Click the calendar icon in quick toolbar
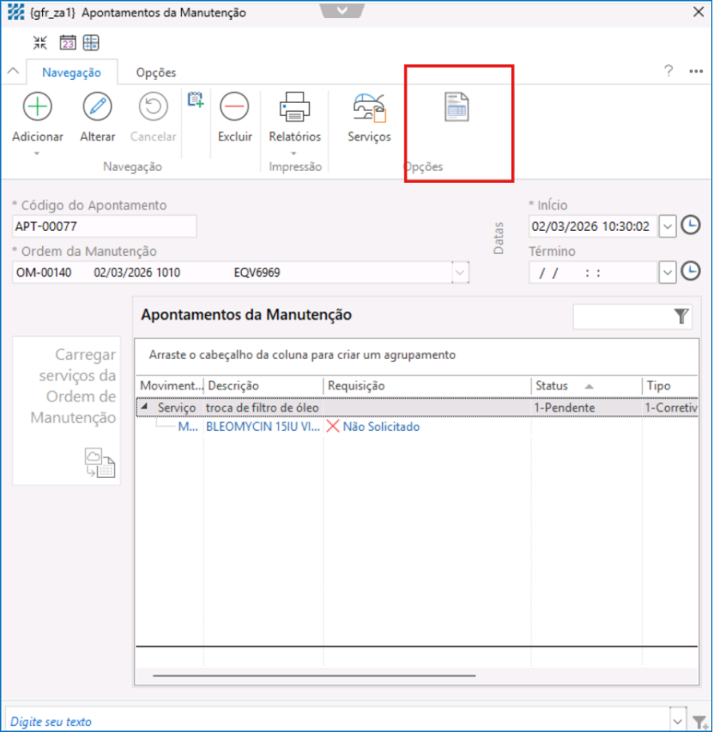Image resolution: width=713 pixels, height=732 pixels. [68, 43]
